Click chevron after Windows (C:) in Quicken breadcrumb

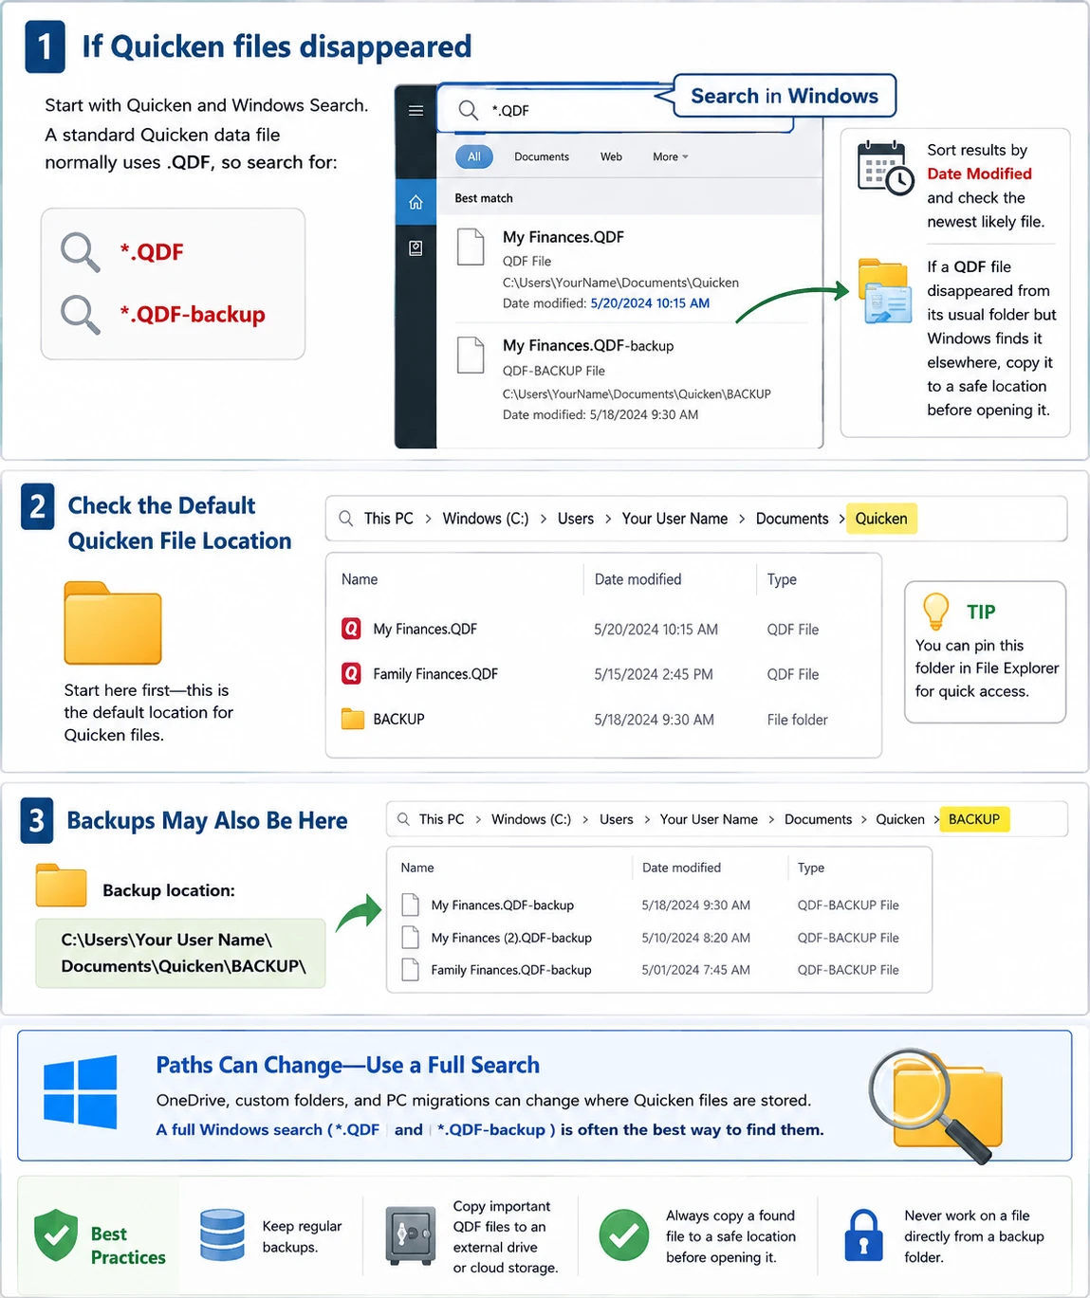click(x=544, y=519)
